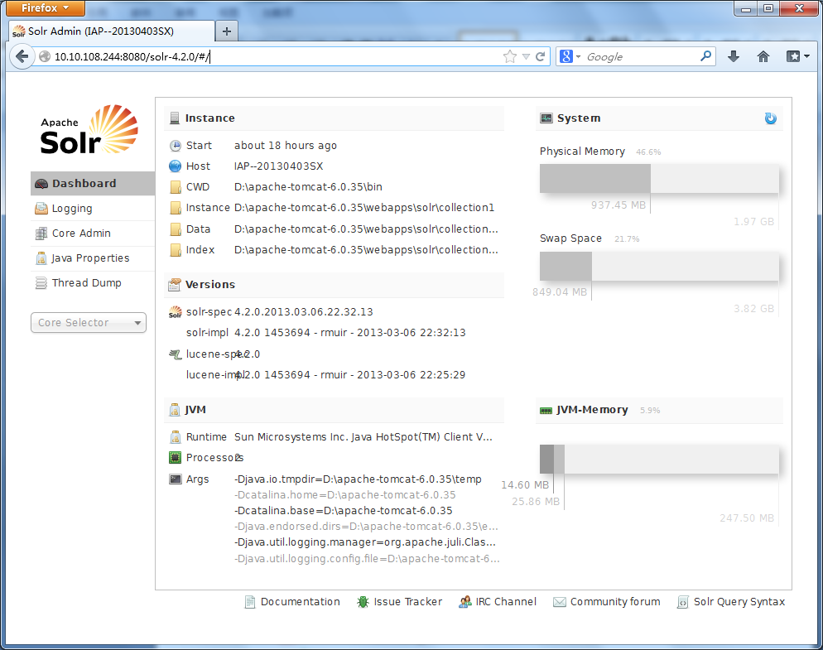The height and width of the screenshot is (650, 823).
Task: Click the Core Admin server icon
Action: click(x=41, y=234)
